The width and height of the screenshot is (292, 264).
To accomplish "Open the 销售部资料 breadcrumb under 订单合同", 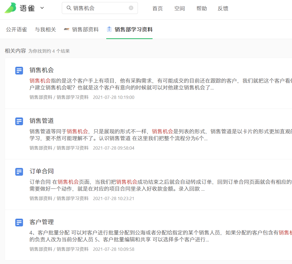I will (x=41, y=198).
